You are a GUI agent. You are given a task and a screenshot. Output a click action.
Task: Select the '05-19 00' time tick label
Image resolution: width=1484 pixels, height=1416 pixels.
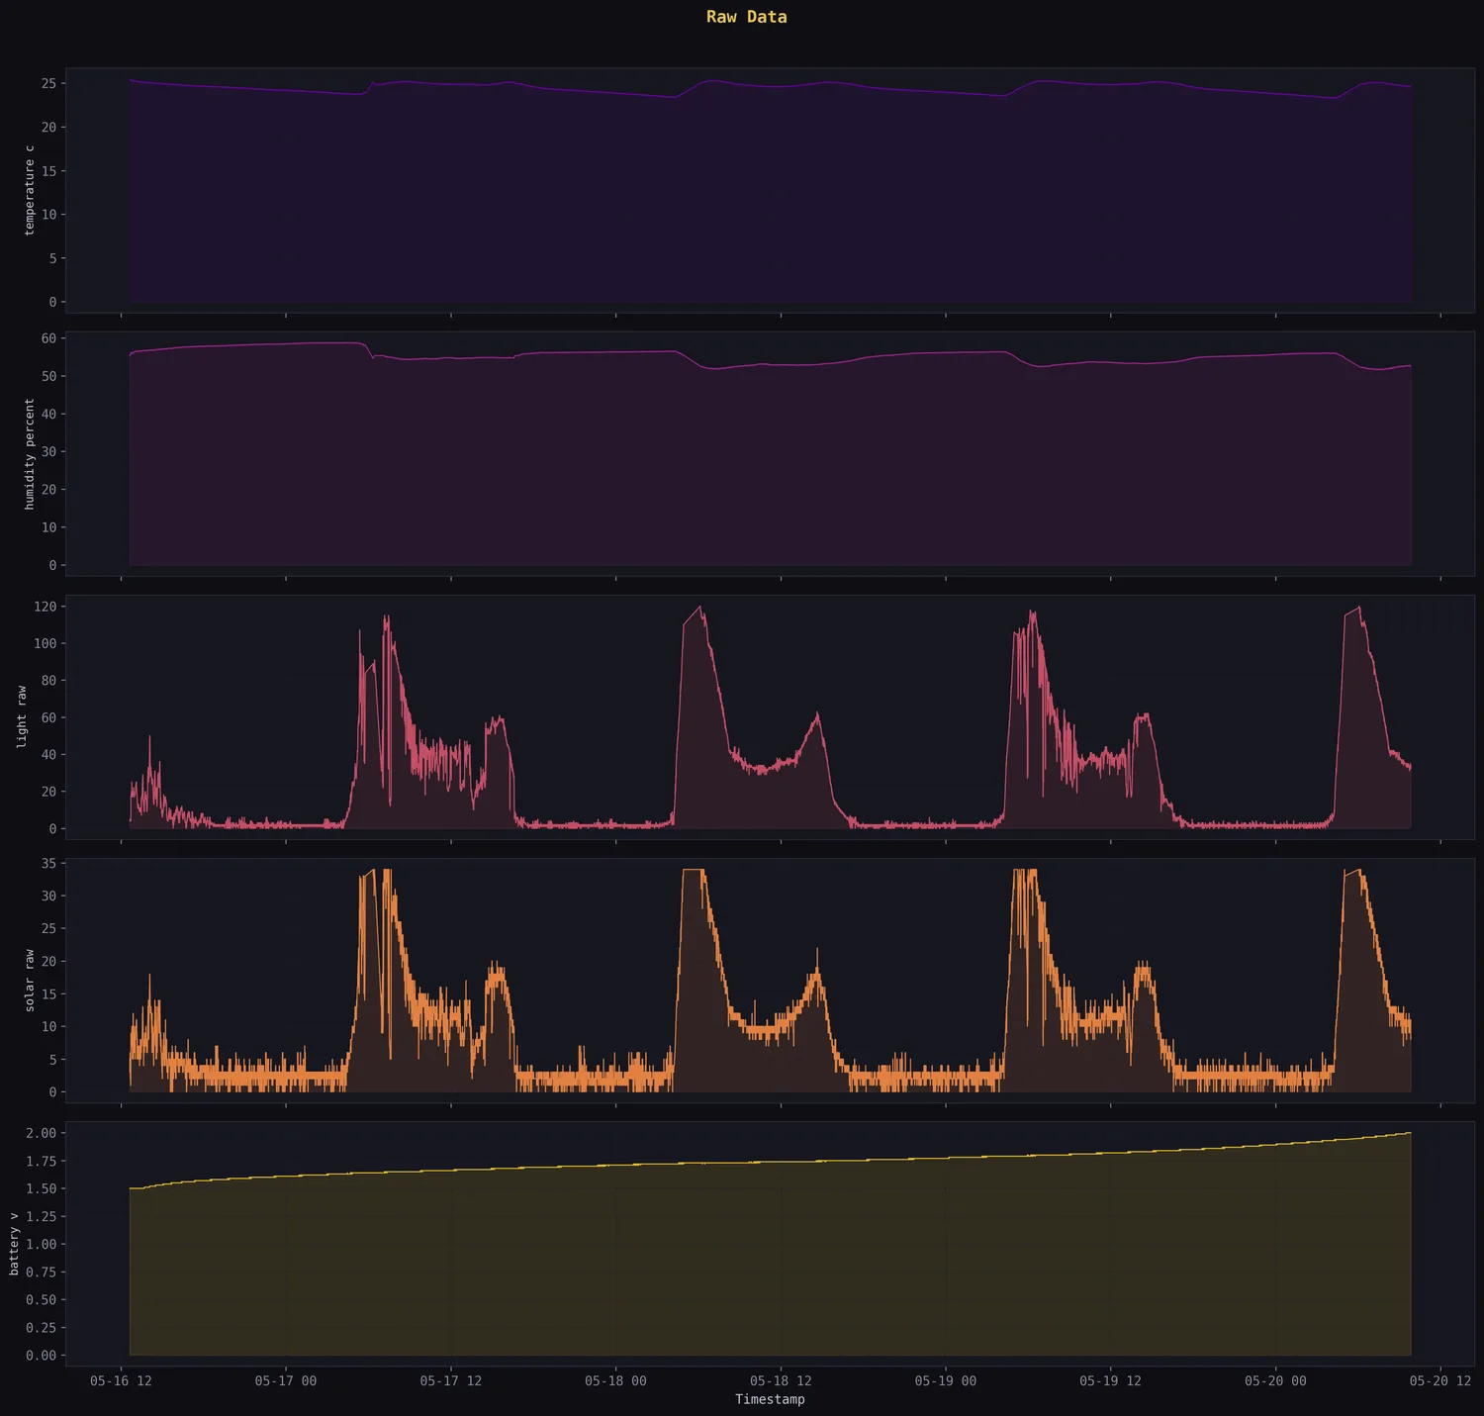[x=945, y=1380]
